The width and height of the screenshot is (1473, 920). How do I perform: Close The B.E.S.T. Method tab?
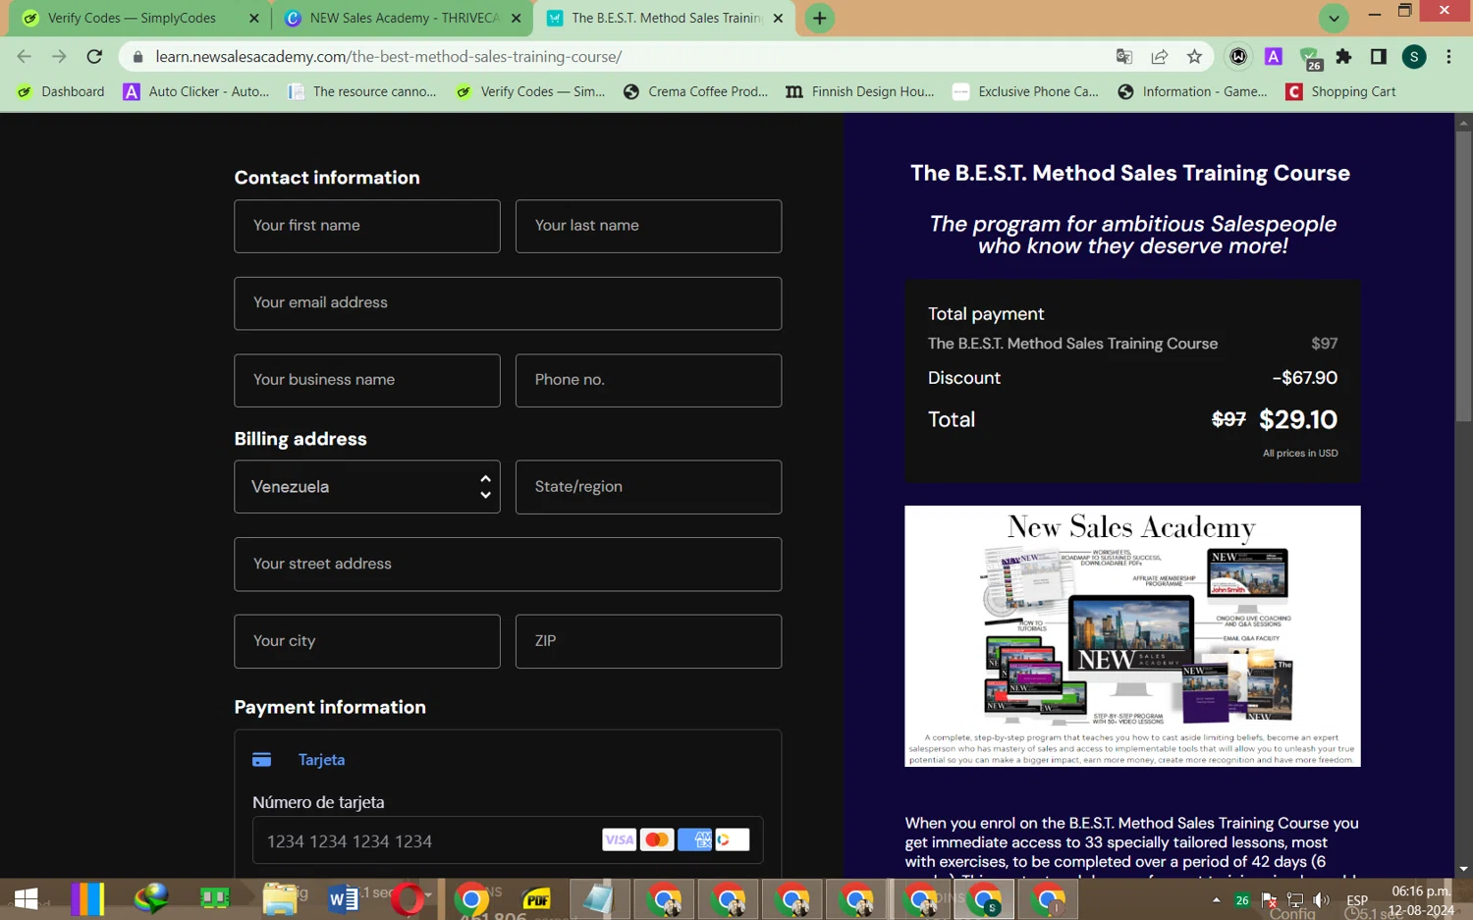[x=778, y=18]
